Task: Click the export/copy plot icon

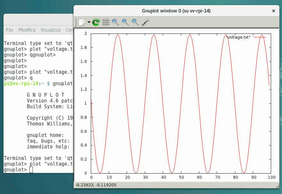Action: (82, 22)
